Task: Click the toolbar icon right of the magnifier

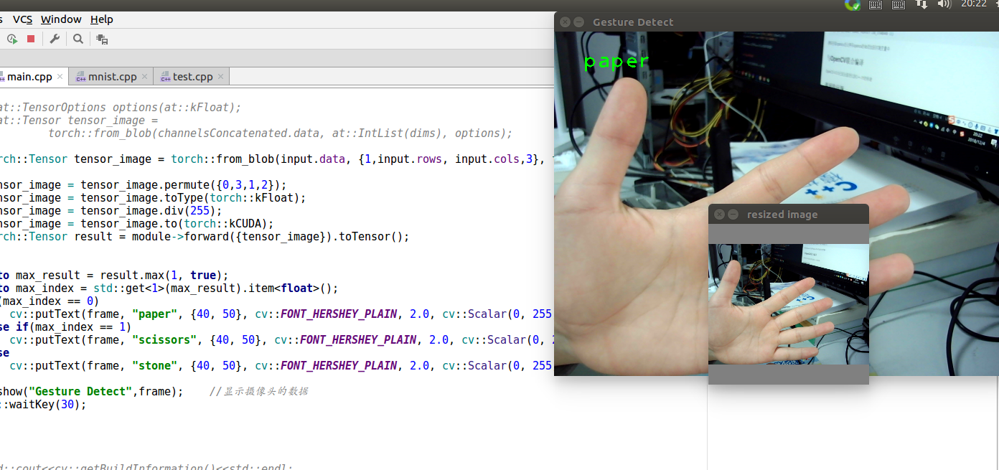Action: [102, 39]
